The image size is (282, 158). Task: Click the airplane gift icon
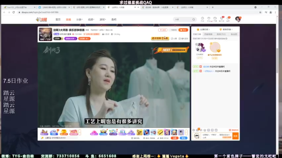[153, 132]
